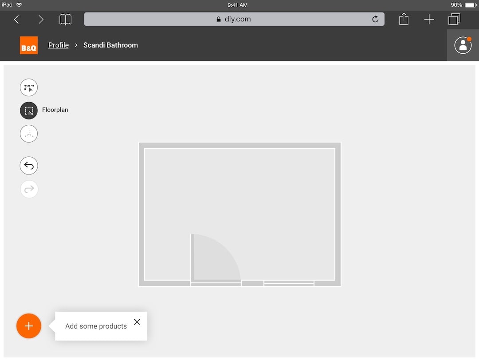Switch to the 3D view tool
The image size is (479, 361).
tap(29, 134)
